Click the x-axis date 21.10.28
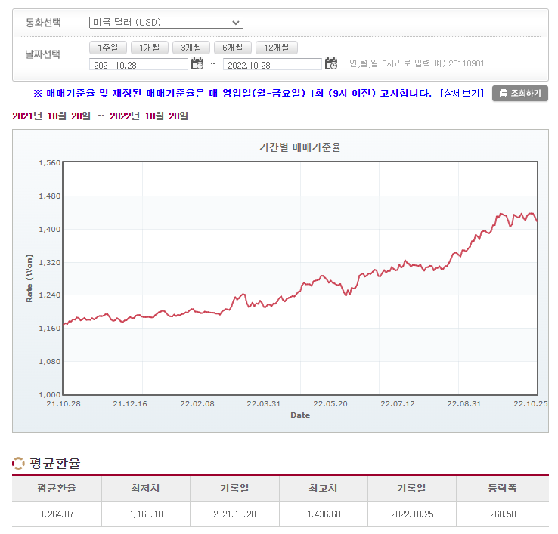558x534 pixels. coord(64,404)
